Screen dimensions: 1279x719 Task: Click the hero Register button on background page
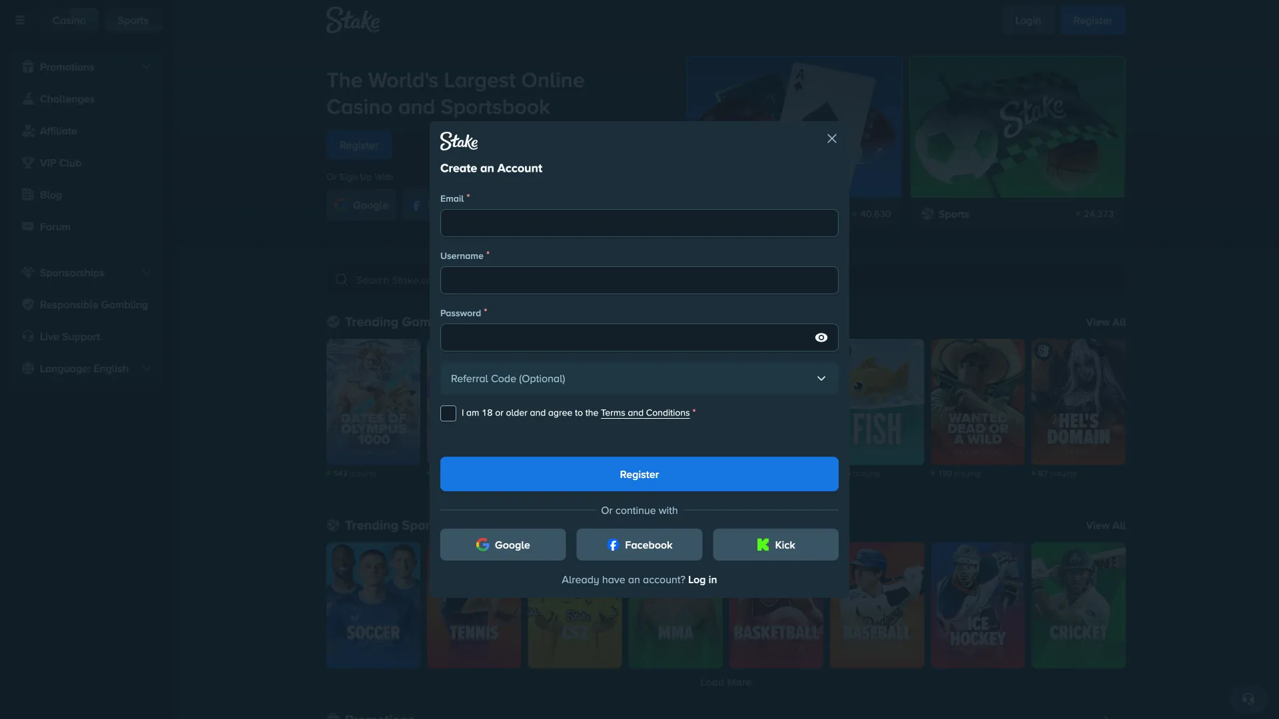(x=359, y=145)
